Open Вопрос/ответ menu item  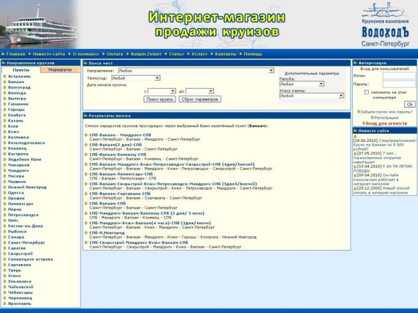pyautogui.click(x=146, y=54)
